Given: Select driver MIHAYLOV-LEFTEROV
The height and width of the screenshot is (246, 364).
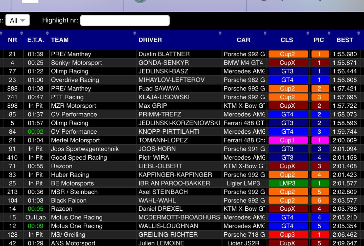Looking at the screenshot, I should [x=171, y=80].
